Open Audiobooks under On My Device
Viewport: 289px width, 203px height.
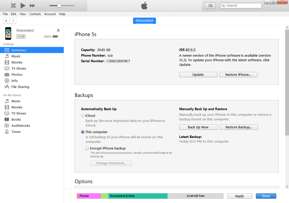click(x=20, y=125)
